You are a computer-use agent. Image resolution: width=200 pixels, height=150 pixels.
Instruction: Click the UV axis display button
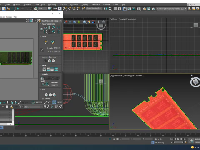click(35, 20)
